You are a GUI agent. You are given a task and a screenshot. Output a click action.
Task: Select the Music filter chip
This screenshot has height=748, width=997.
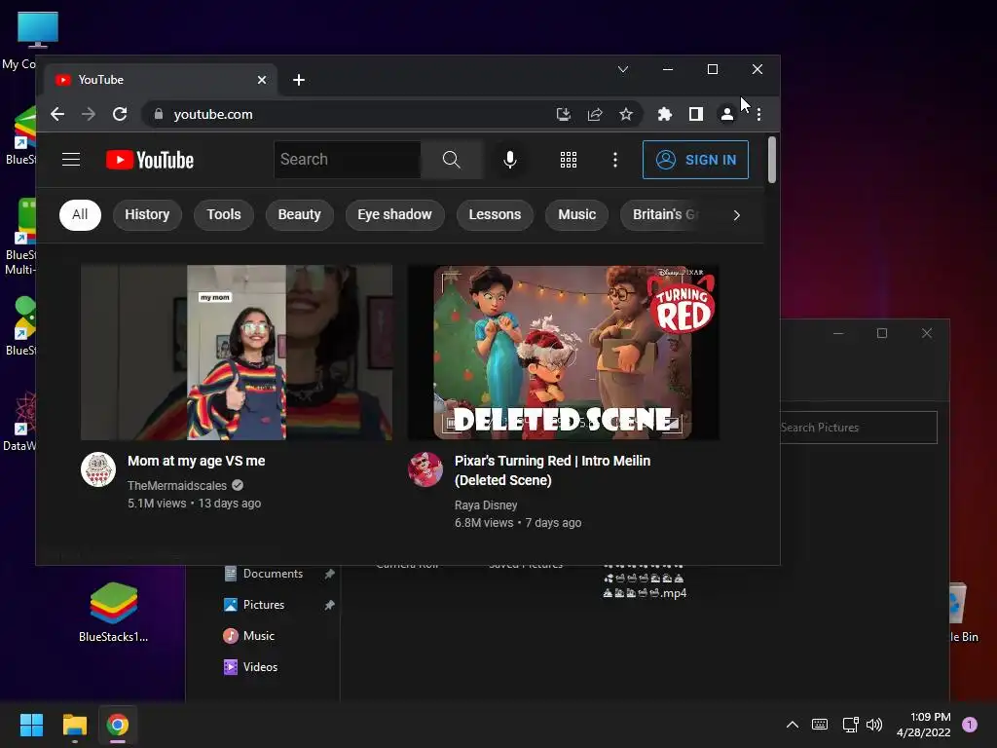[576, 215]
